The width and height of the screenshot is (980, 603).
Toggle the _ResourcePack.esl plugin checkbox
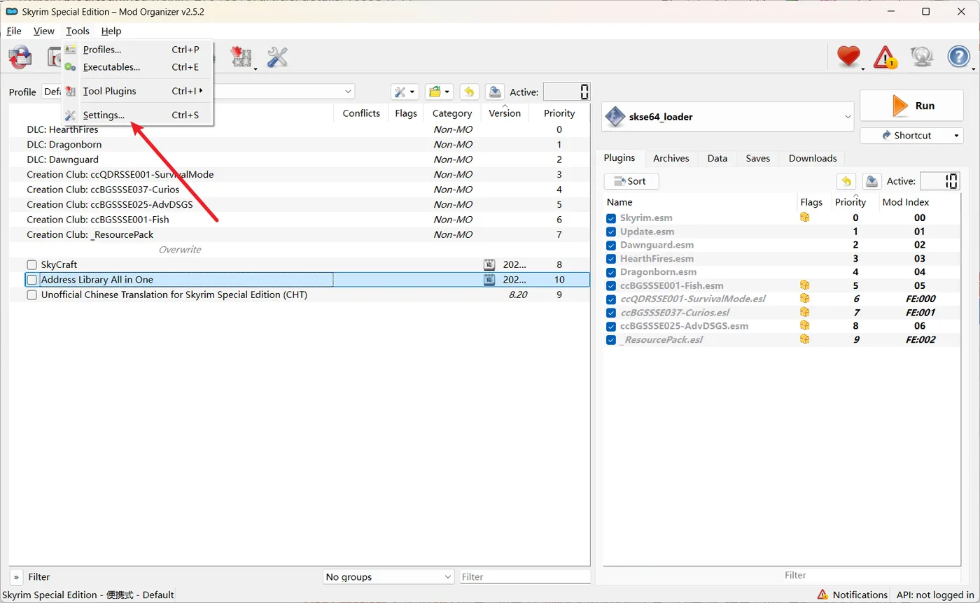pos(611,340)
